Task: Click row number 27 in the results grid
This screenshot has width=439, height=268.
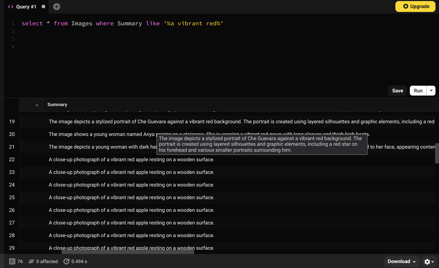Action: (x=12, y=223)
